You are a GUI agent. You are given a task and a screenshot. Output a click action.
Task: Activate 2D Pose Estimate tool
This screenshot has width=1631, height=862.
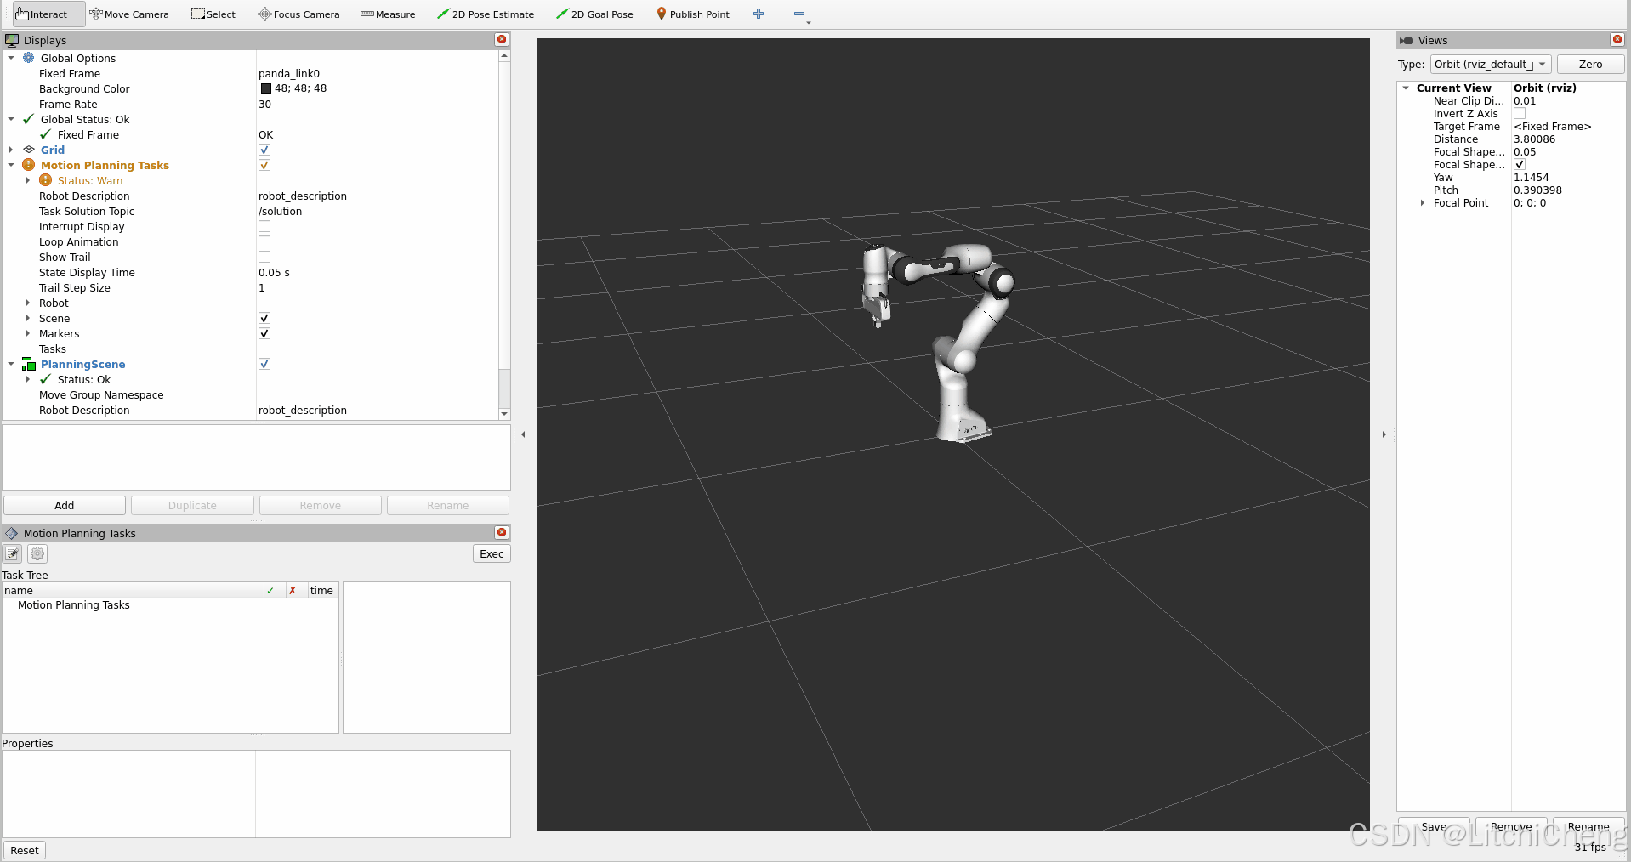(486, 14)
